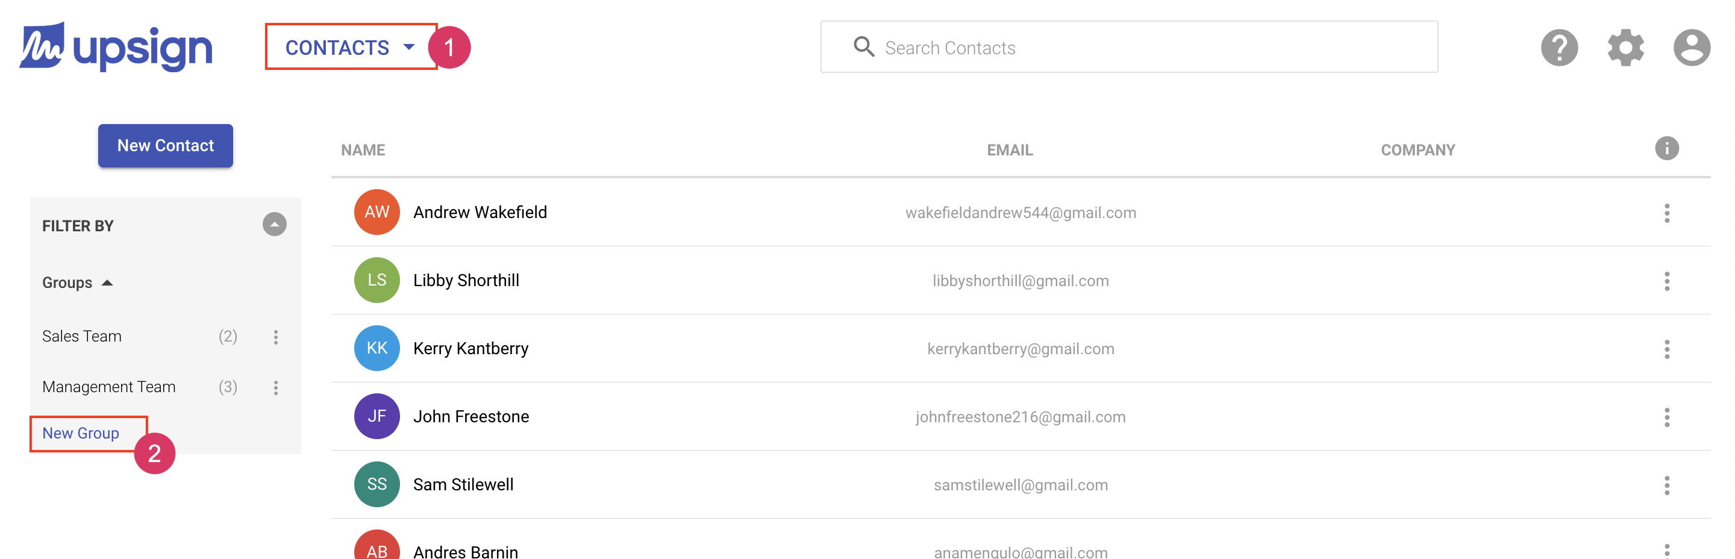This screenshot has height=559, width=1735.
Task: Open Management Team group options menu
Action: [275, 387]
